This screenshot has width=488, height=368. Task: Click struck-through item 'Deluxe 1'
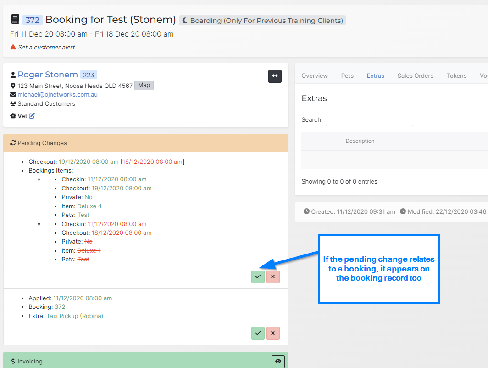(89, 251)
